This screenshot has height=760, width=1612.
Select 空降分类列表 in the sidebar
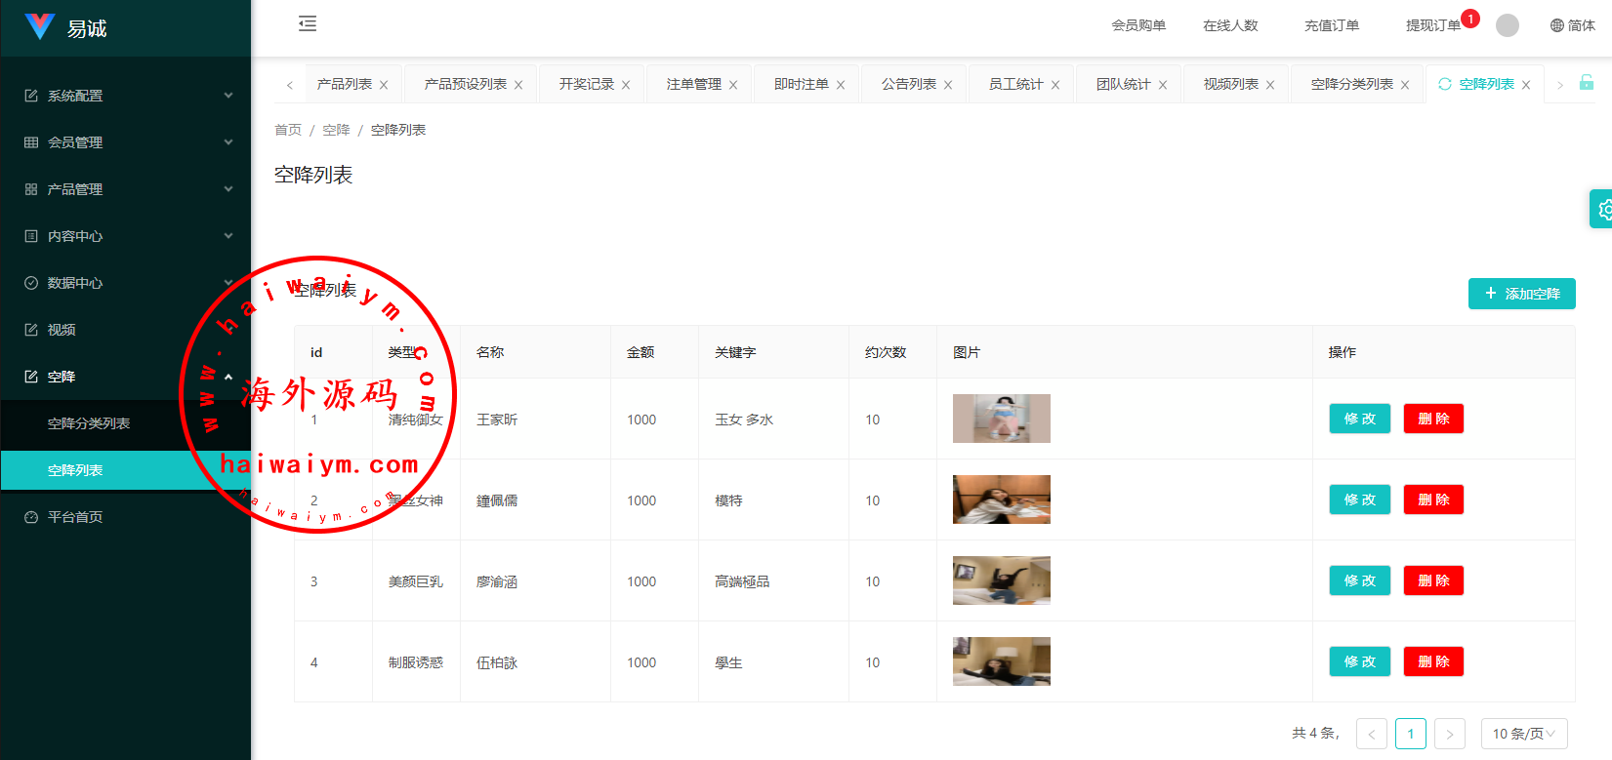coord(89,423)
